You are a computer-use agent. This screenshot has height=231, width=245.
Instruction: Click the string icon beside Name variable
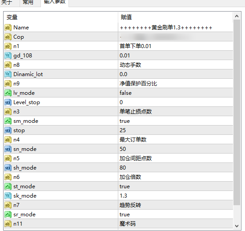coord(8,28)
